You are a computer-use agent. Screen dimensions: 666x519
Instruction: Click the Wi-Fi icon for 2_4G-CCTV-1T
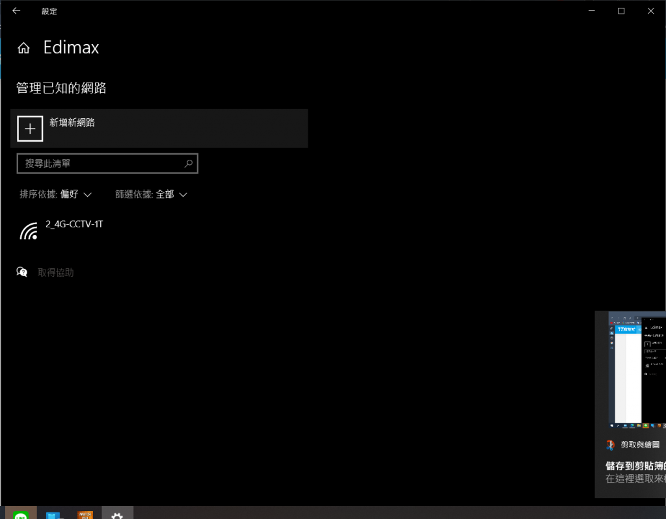29,231
